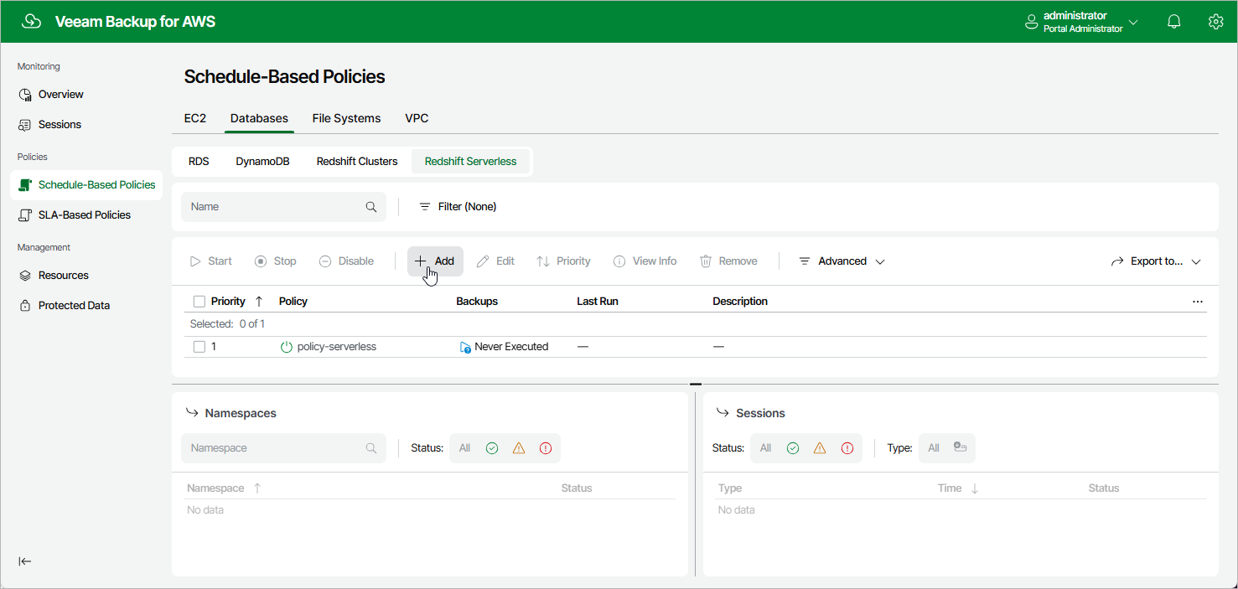
Task: Select All in Sessions type filter
Action: (x=934, y=448)
